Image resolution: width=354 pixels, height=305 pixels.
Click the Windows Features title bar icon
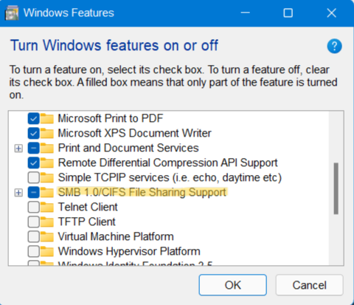[x=12, y=13]
